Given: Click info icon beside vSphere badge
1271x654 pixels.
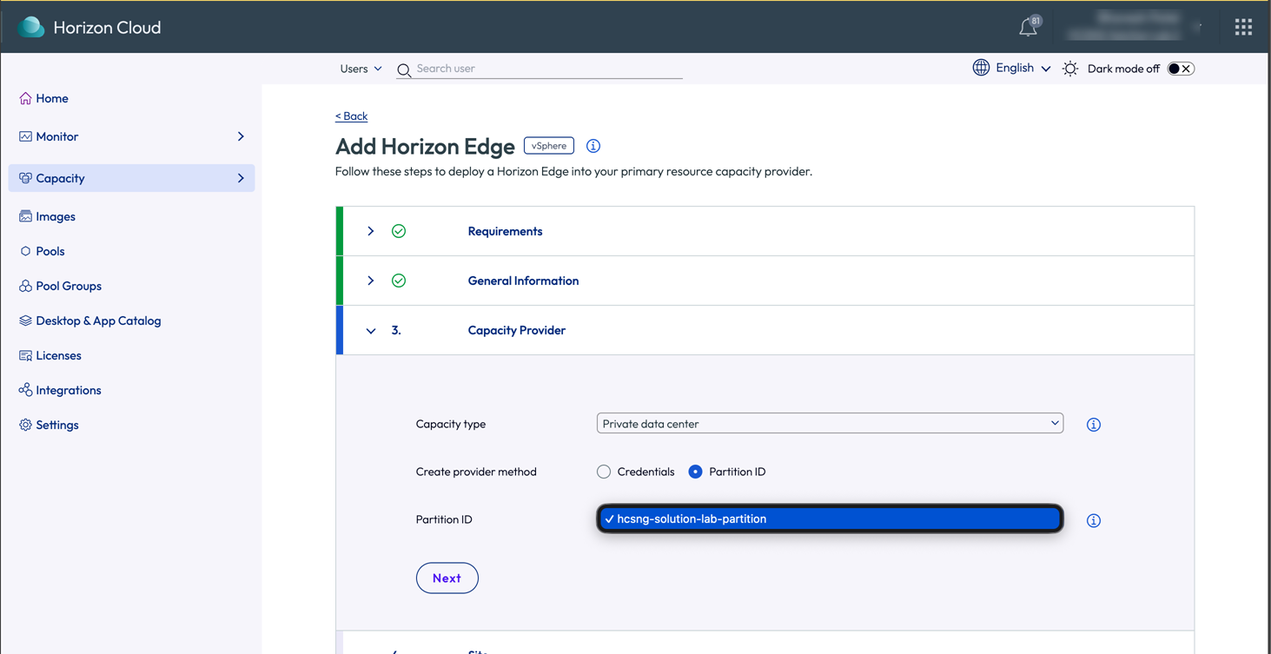Looking at the screenshot, I should 593,146.
